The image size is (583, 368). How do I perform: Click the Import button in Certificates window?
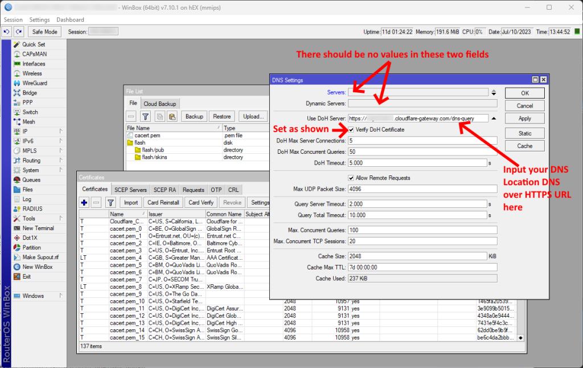(131, 202)
